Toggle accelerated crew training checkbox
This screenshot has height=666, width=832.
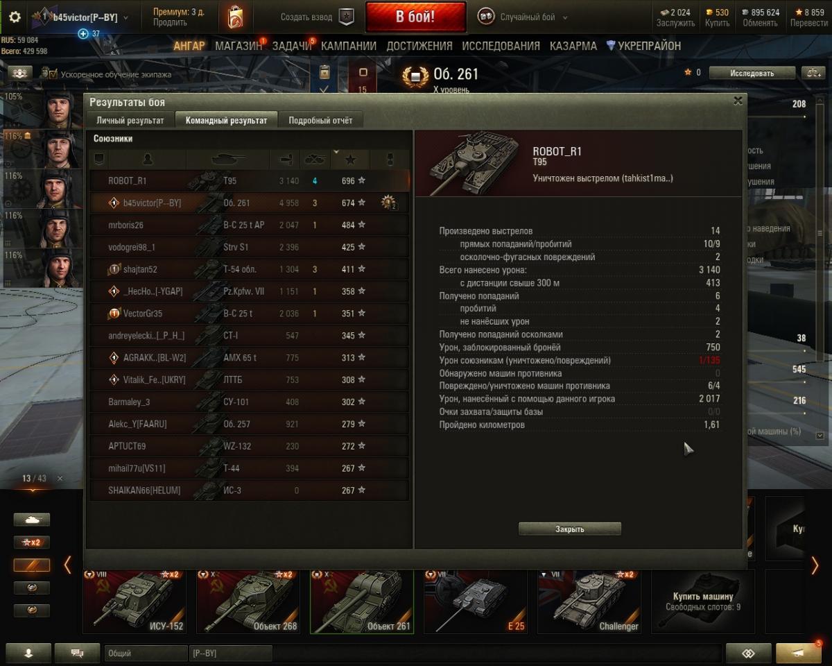tap(46, 74)
